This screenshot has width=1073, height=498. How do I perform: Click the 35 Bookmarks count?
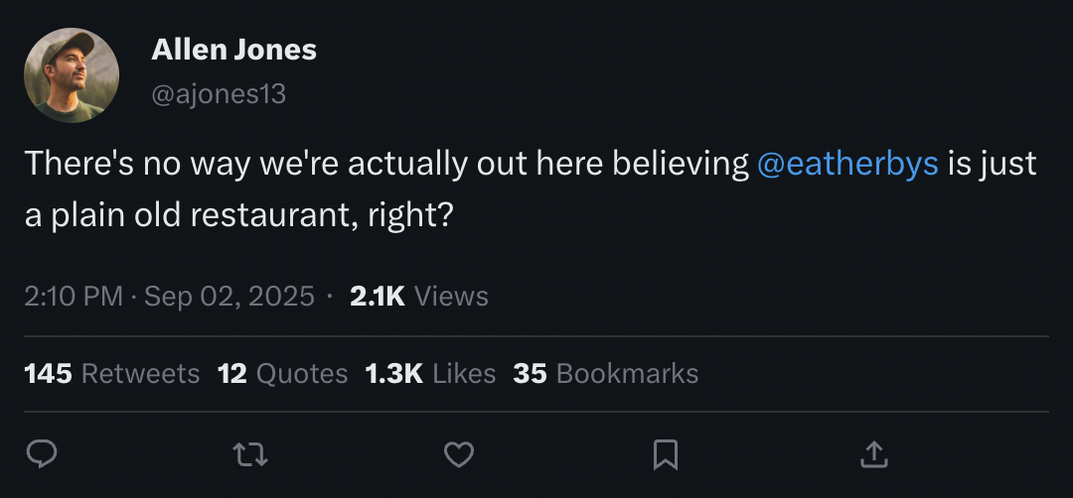[x=605, y=373]
